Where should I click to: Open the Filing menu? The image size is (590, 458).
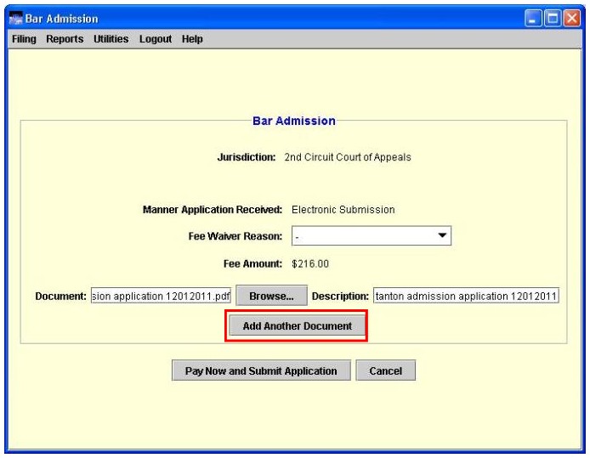coord(24,39)
